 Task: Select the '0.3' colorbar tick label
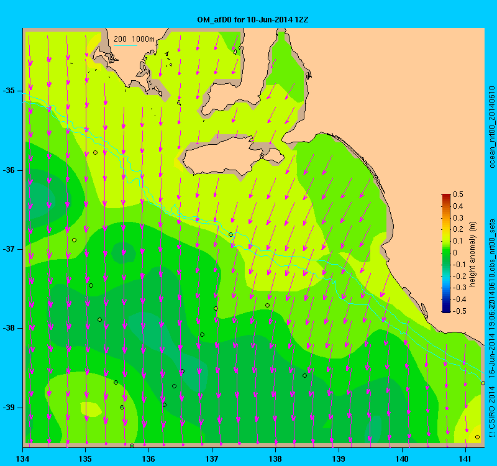pos(458,218)
